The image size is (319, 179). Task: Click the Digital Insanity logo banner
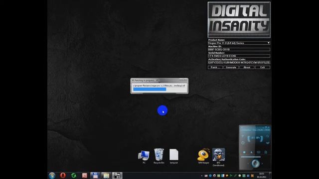[x=239, y=20]
